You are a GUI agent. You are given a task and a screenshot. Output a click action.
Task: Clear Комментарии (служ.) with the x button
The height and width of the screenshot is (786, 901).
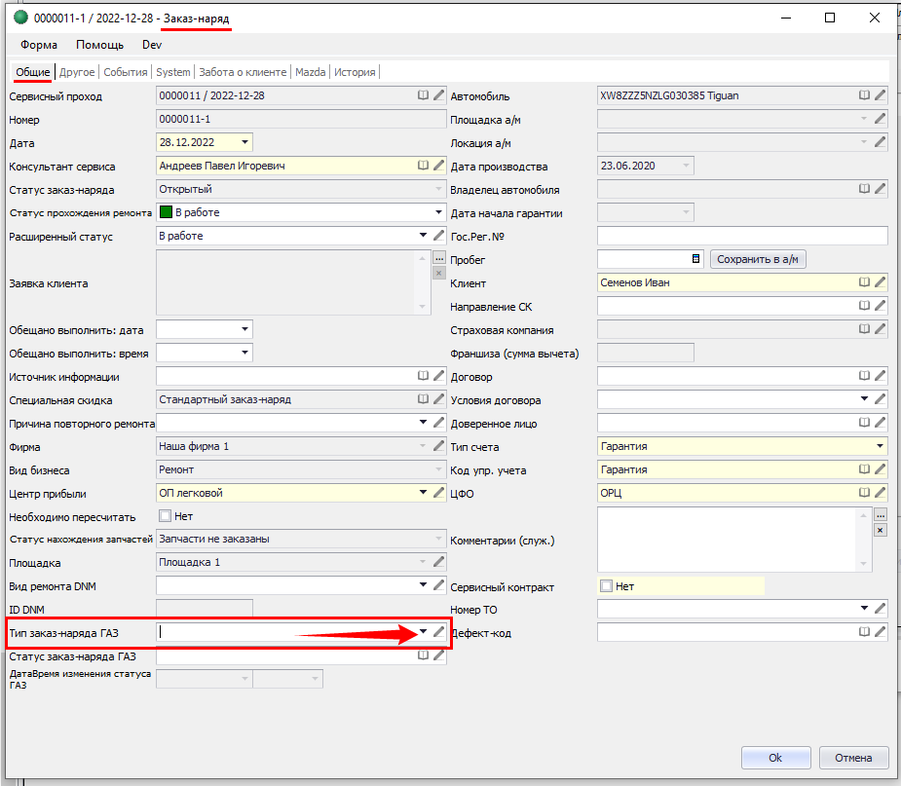click(881, 530)
